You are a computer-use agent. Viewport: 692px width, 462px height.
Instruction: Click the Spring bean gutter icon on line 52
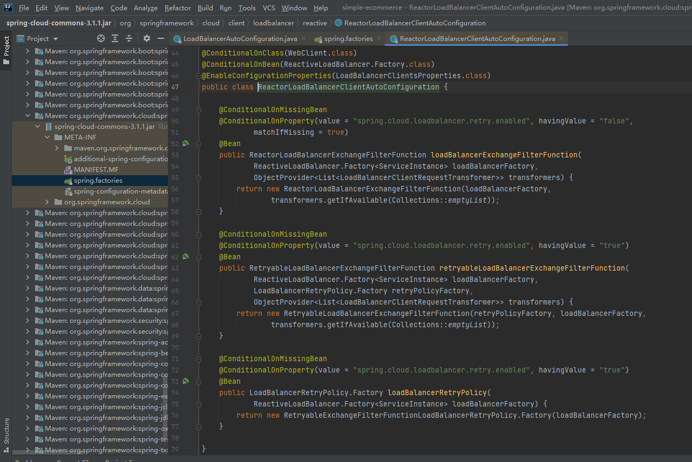pos(186,143)
